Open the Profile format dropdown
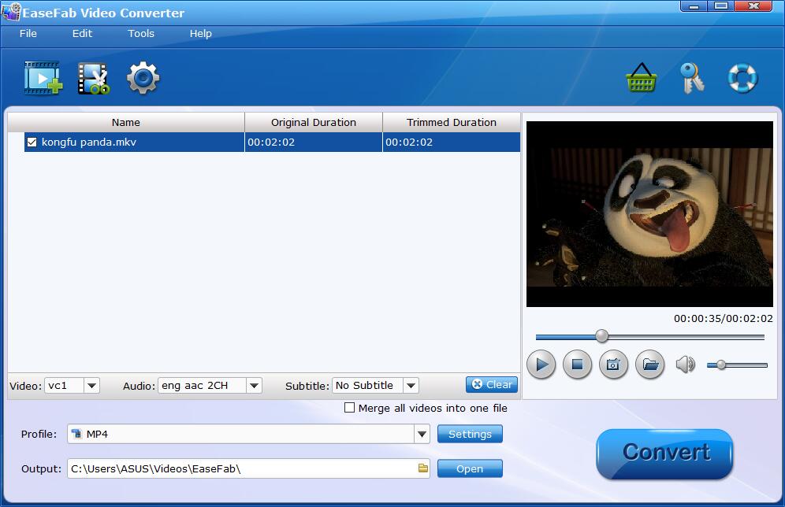 coord(422,434)
